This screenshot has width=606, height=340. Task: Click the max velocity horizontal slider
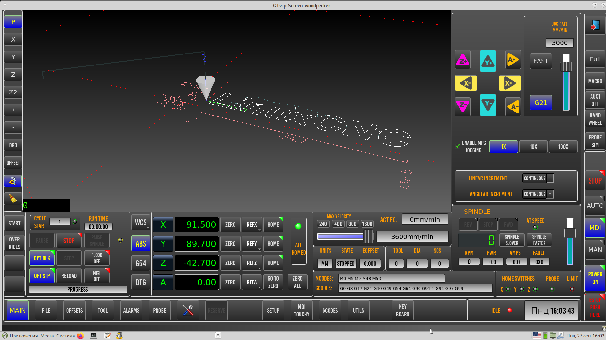pyautogui.click(x=345, y=236)
